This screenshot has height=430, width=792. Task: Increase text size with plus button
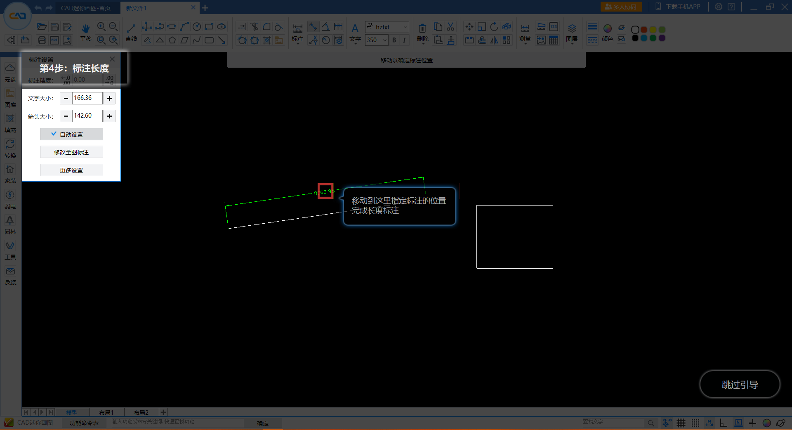coord(109,98)
